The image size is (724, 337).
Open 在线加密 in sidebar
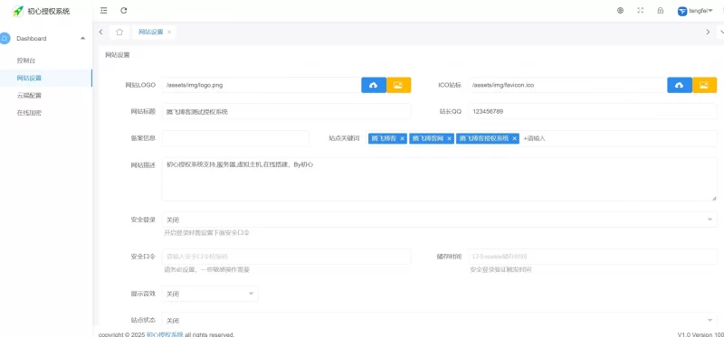tap(29, 113)
